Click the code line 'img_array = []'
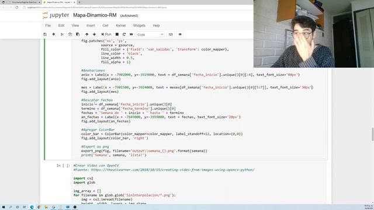The width and height of the screenshot is (374, 210). click(x=87, y=191)
